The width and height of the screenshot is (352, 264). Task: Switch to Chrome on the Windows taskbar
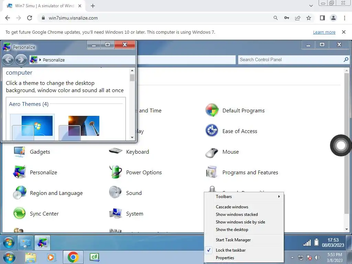[x=73, y=257]
